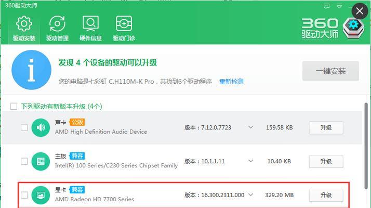Screen dimensions: 371x208
Task: Click the orange 公版 tag
Action: pyautogui.click(x=77, y=122)
